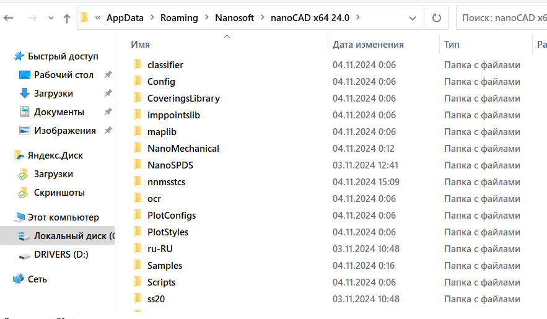Select the NanoMechanical folder
The height and width of the screenshot is (319, 547).
coord(183,149)
